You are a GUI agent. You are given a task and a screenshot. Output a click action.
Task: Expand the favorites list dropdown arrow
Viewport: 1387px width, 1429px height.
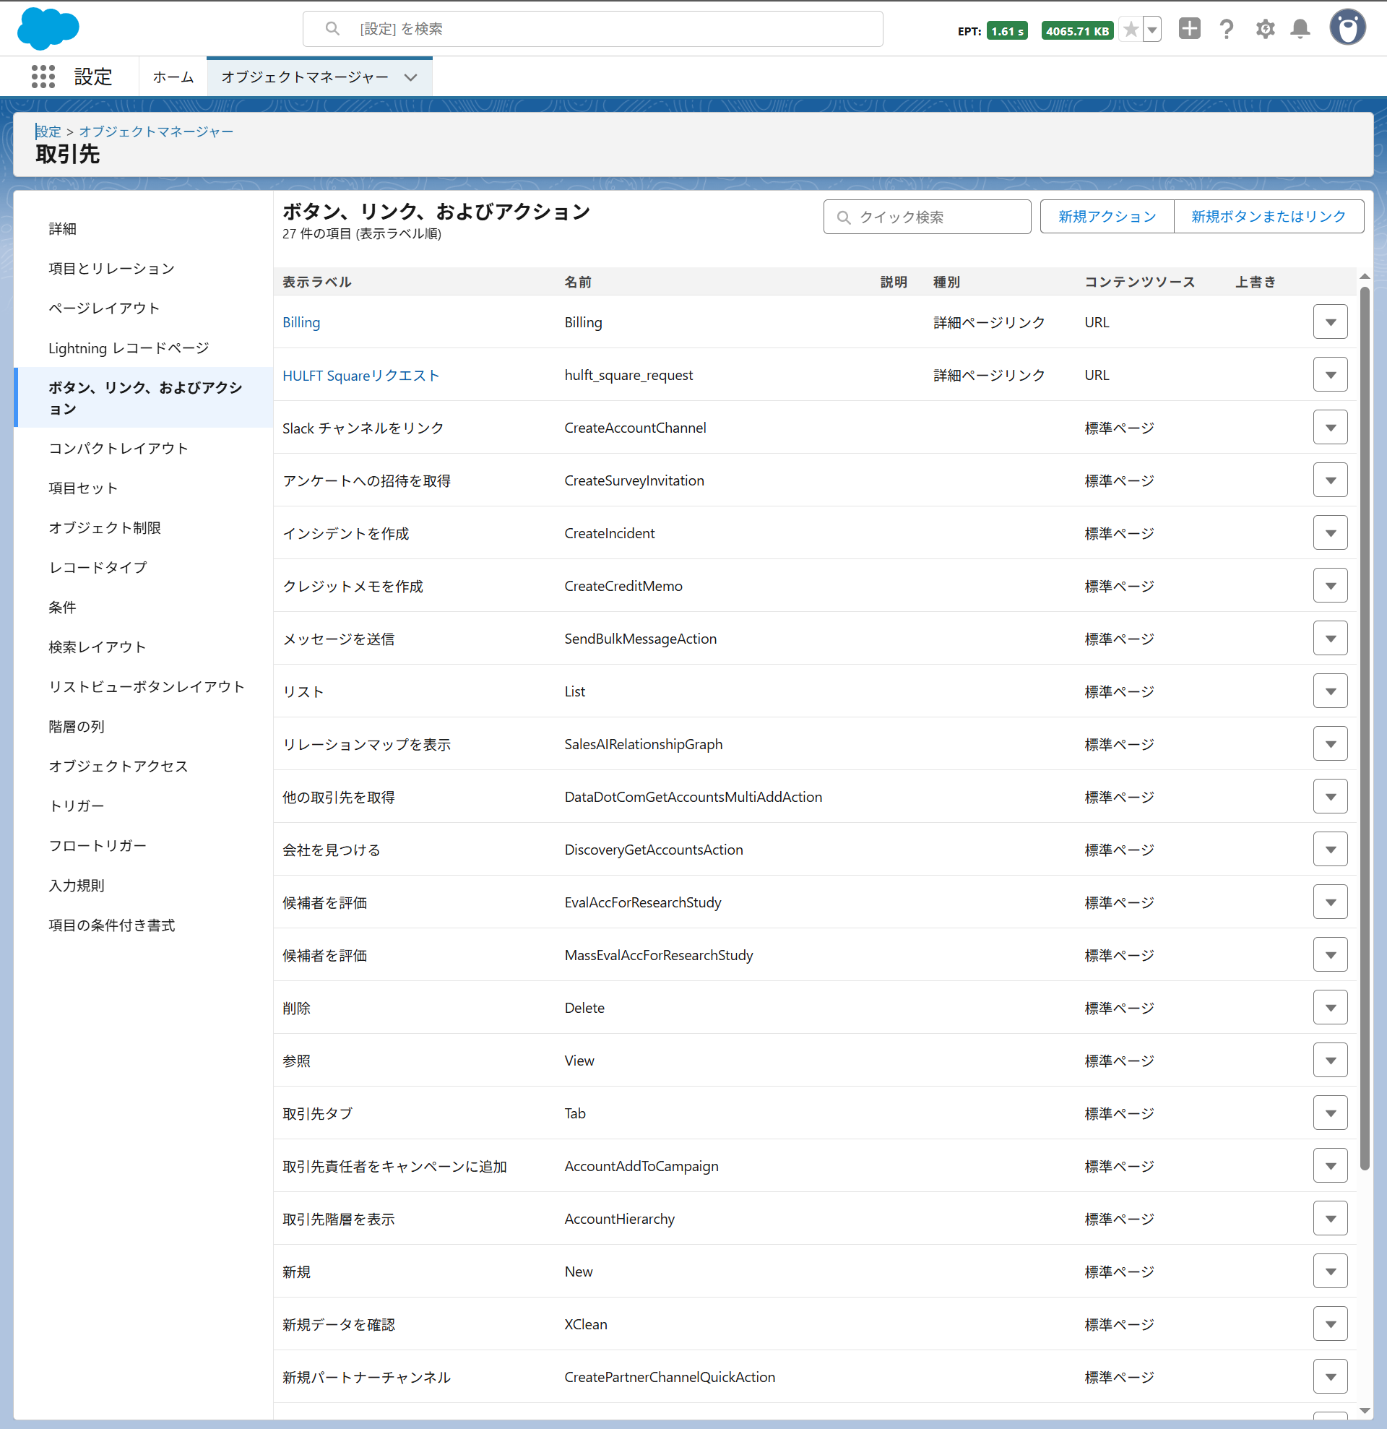pyautogui.click(x=1152, y=30)
